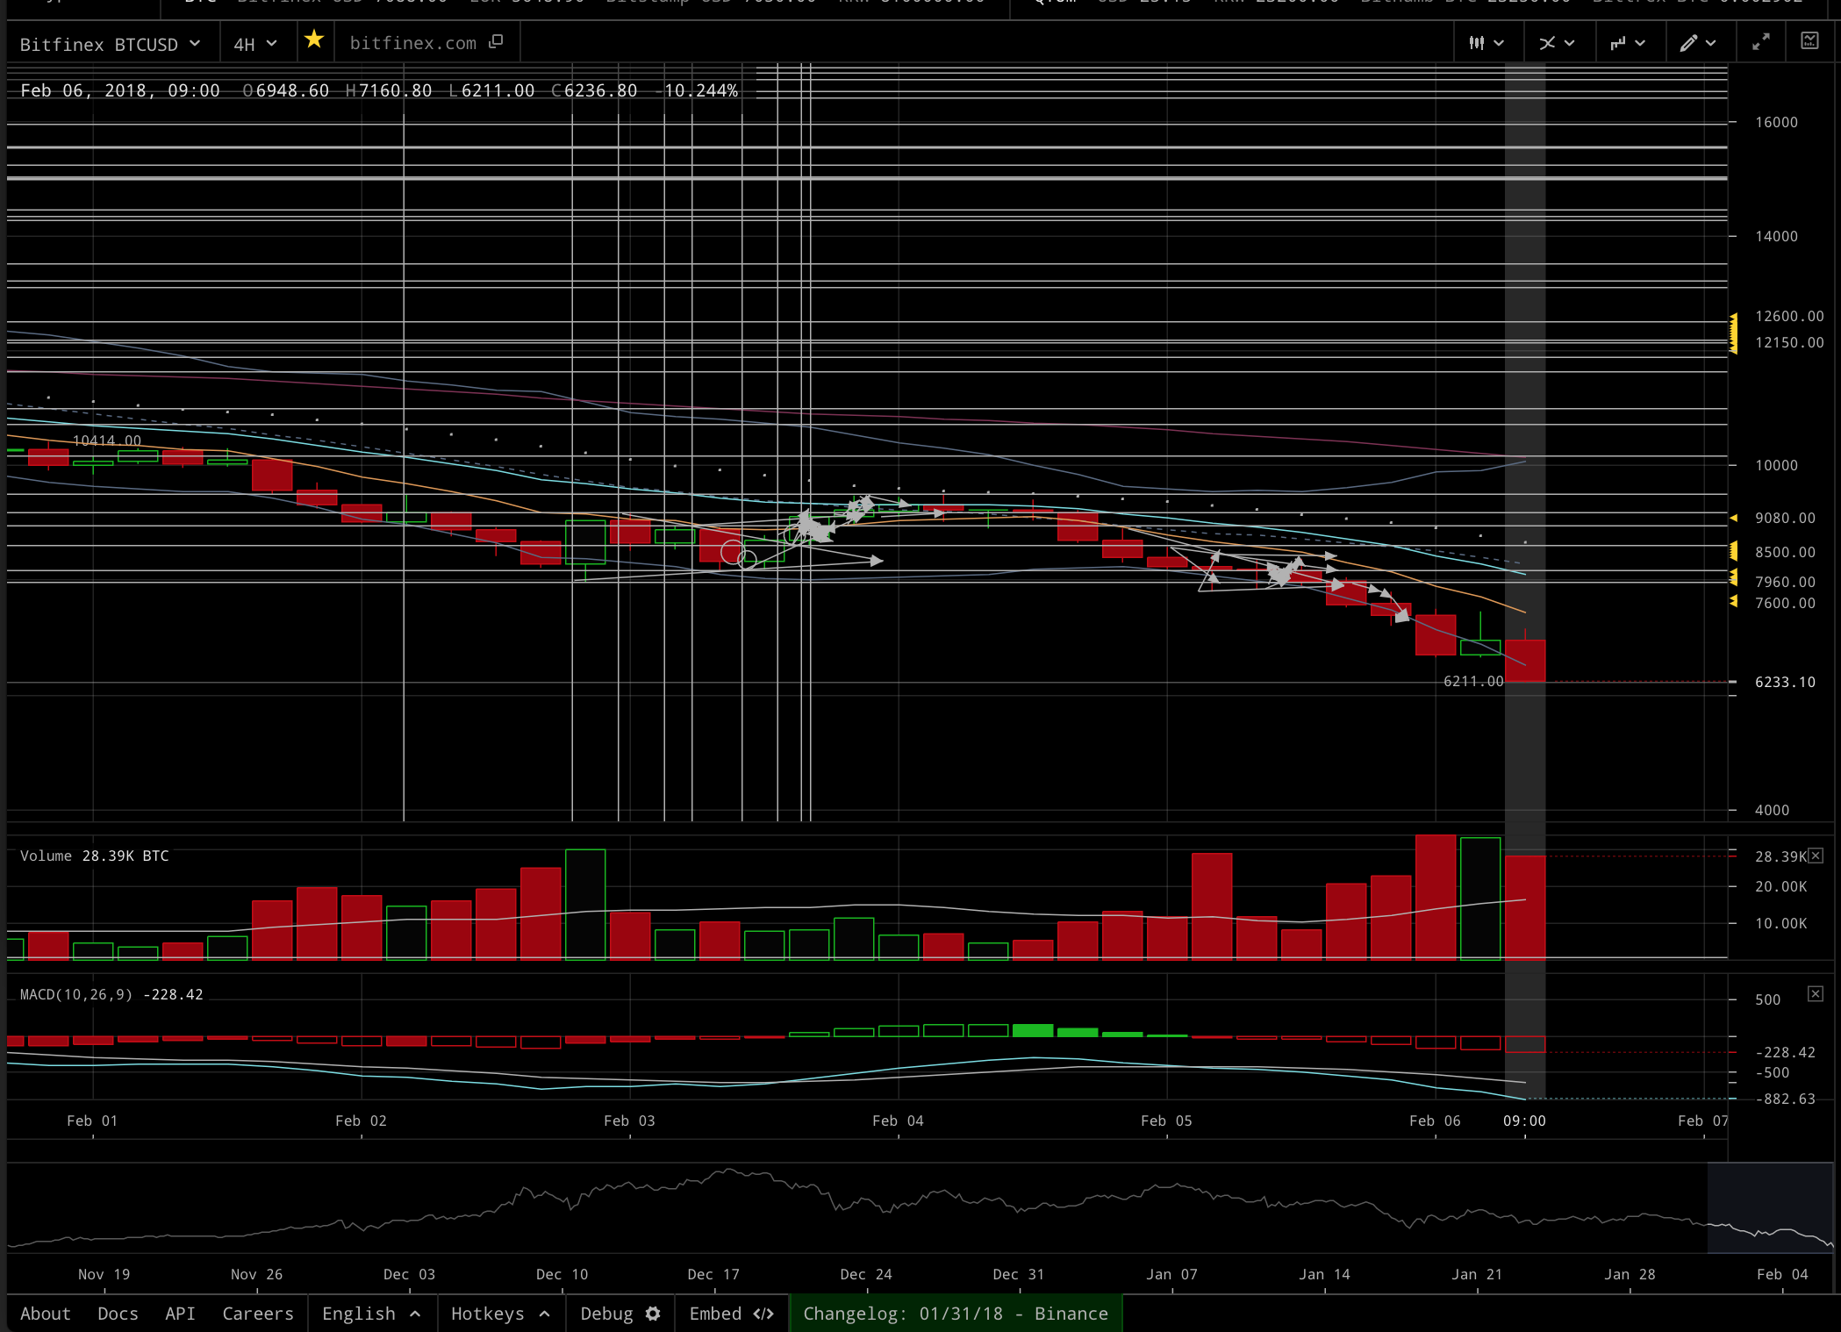The image size is (1841, 1332).
Task: Click the overview range navigator window
Action: [x=1769, y=1207]
